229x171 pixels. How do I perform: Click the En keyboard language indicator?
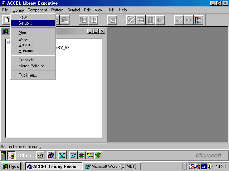204,166
